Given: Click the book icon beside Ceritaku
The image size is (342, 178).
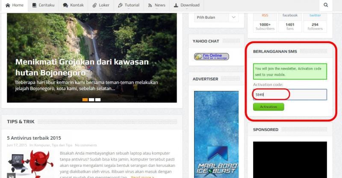Looking at the screenshot, I should [x=34, y=5].
